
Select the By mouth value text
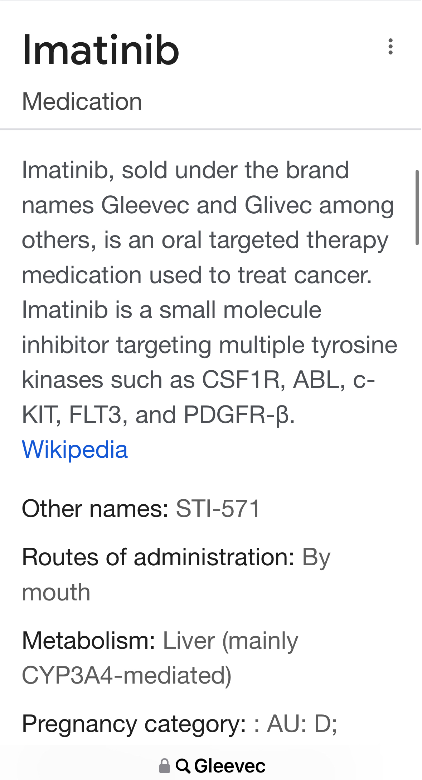click(x=176, y=575)
